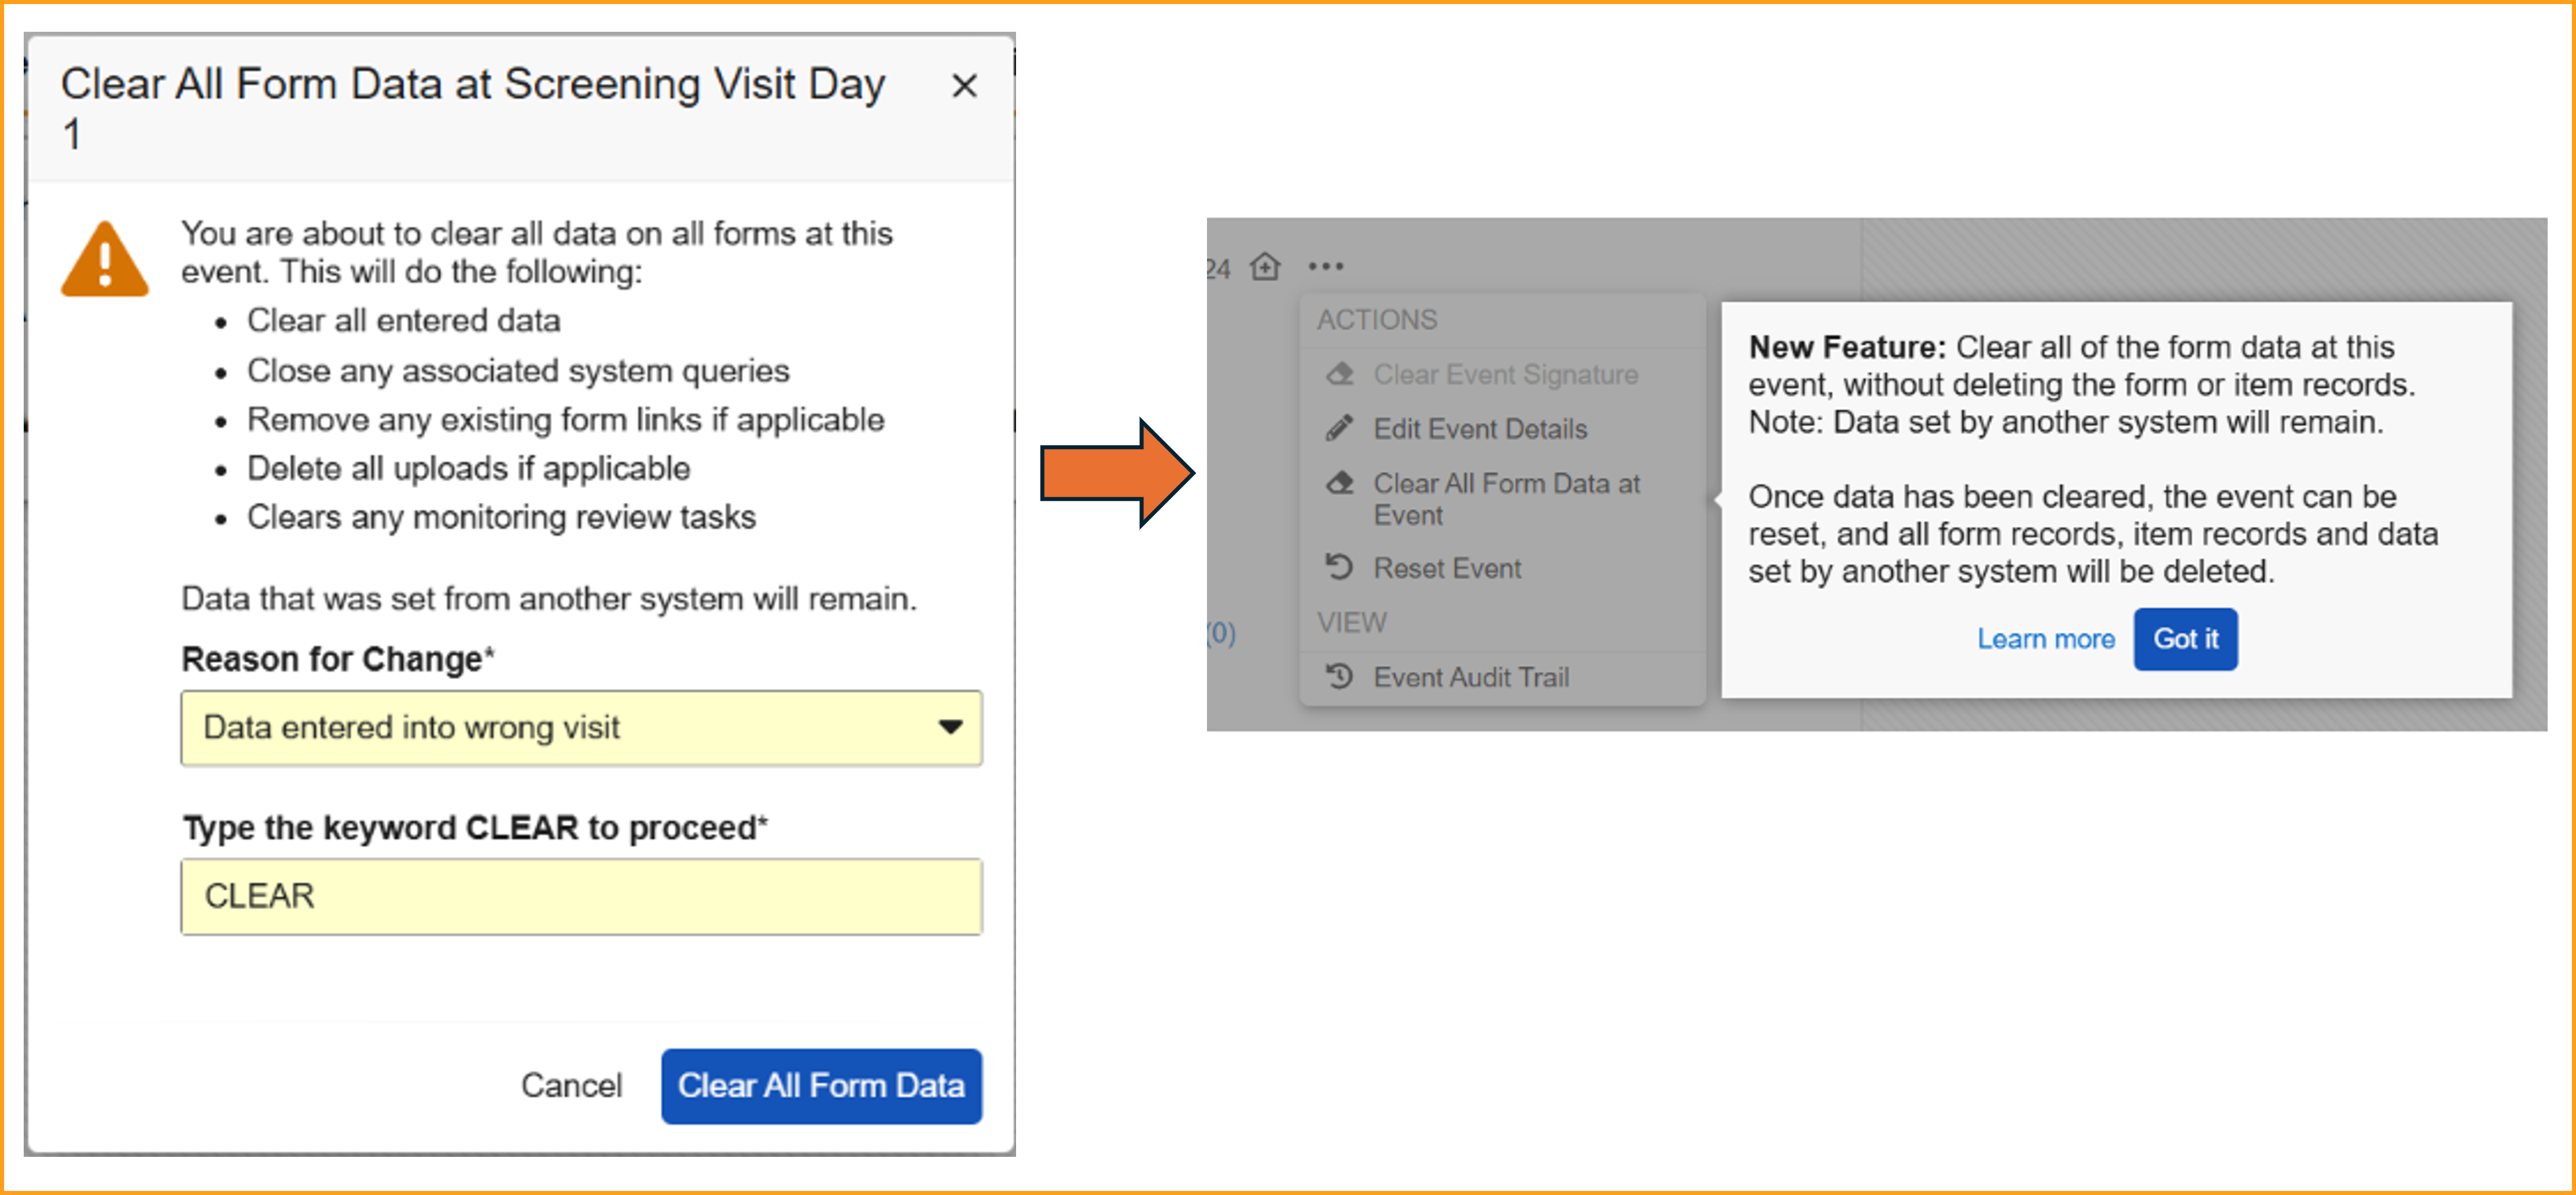This screenshot has height=1195, width=2576.
Task: Click the Reset Event undo arrow icon
Action: click(1339, 567)
